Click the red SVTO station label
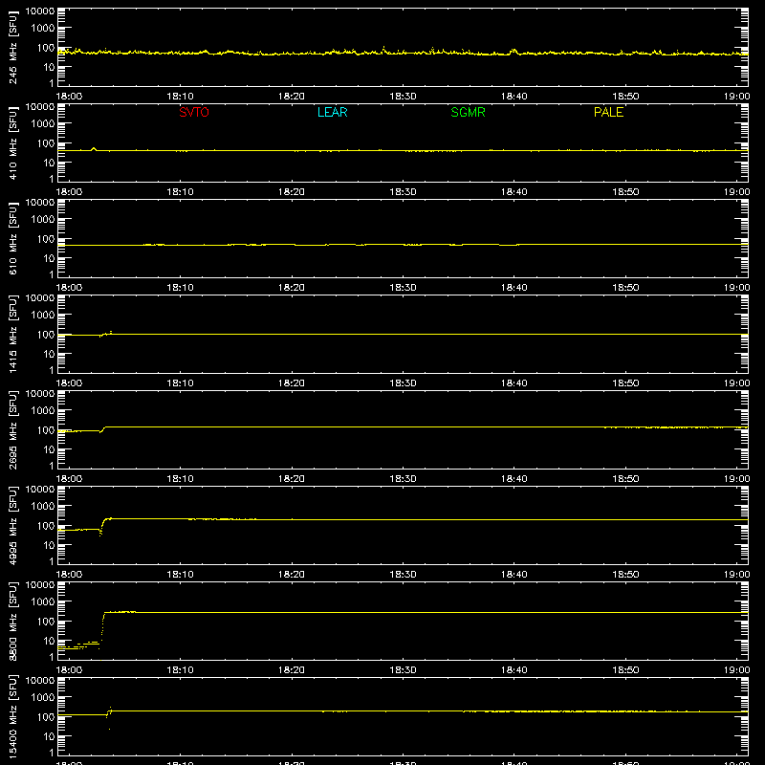765x765 pixels. (194, 112)
